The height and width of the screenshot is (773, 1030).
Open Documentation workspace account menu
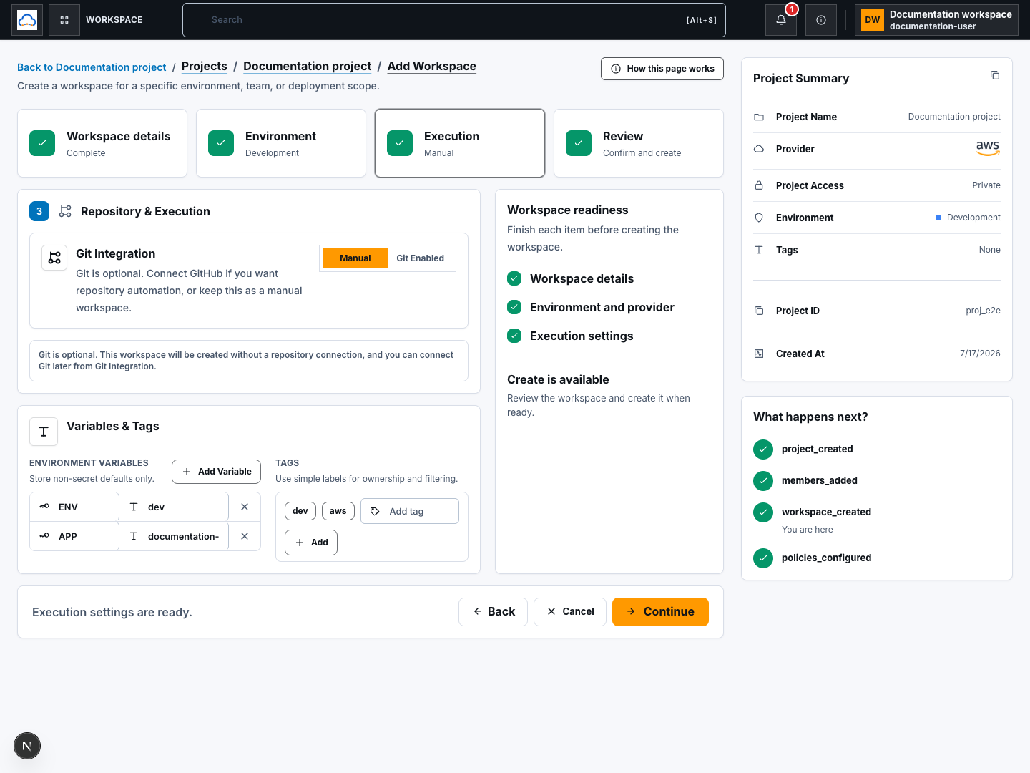point(937,20)
